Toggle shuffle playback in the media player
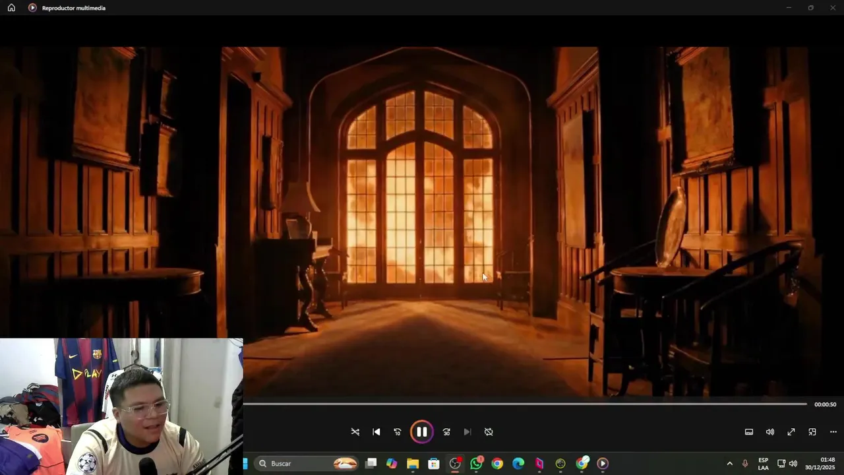844x475 pixels. [x=355, y=432]
